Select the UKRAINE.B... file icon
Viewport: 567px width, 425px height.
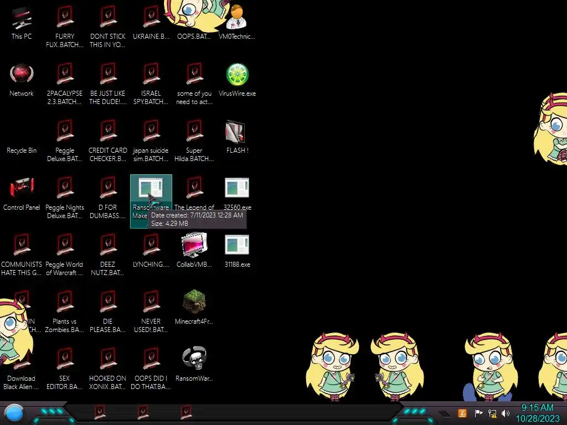[x=151, y=17]
